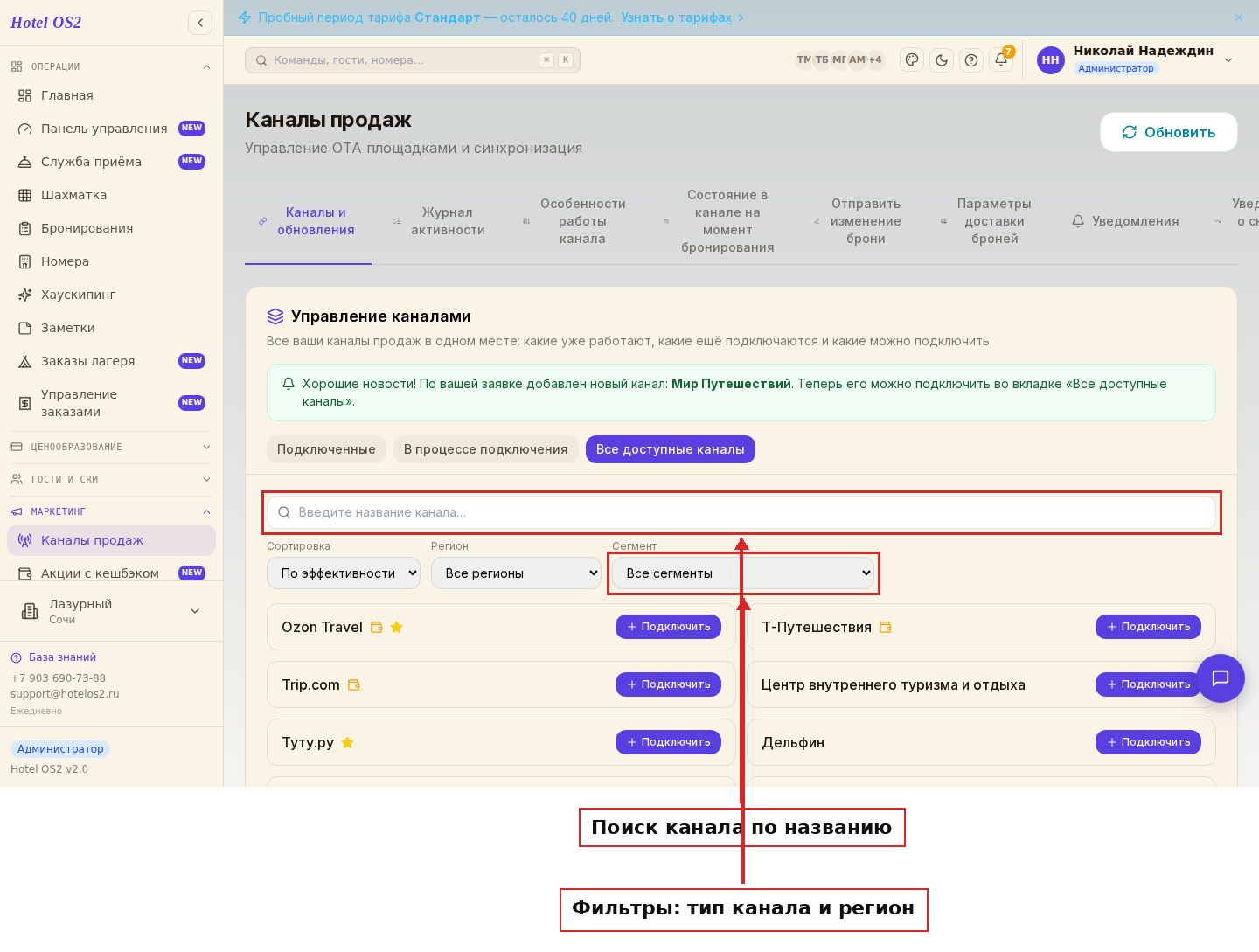This screenshot has height=952, width=1259.
Task: Collapse the МАРКЕТИНГ sidebar group
Action: (111, 511)
